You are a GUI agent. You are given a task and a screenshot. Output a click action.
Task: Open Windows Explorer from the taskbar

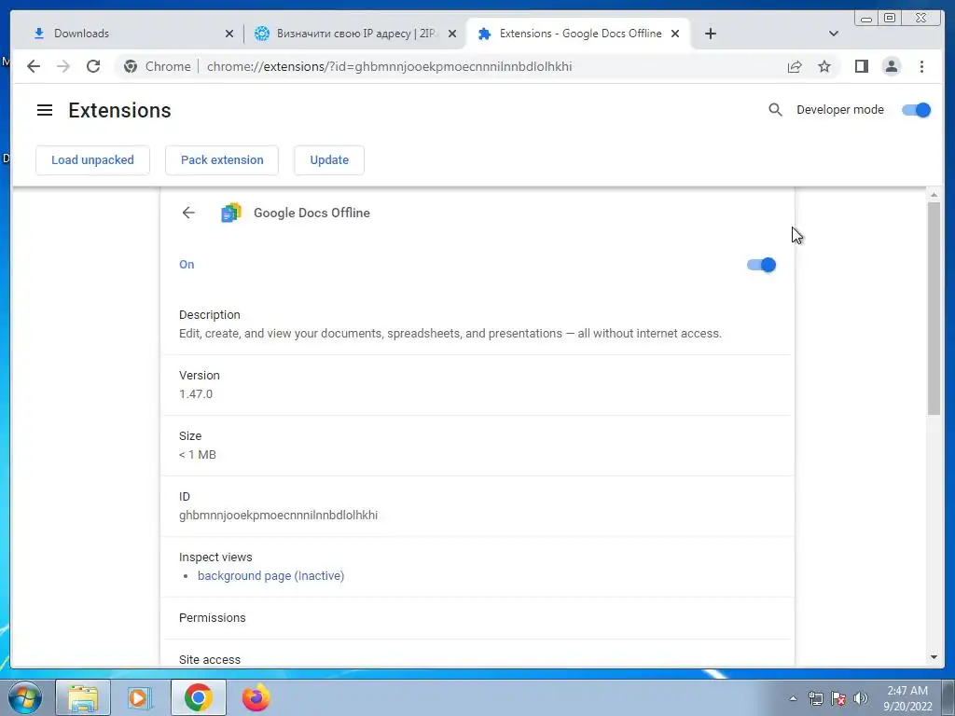click(83, 697)
